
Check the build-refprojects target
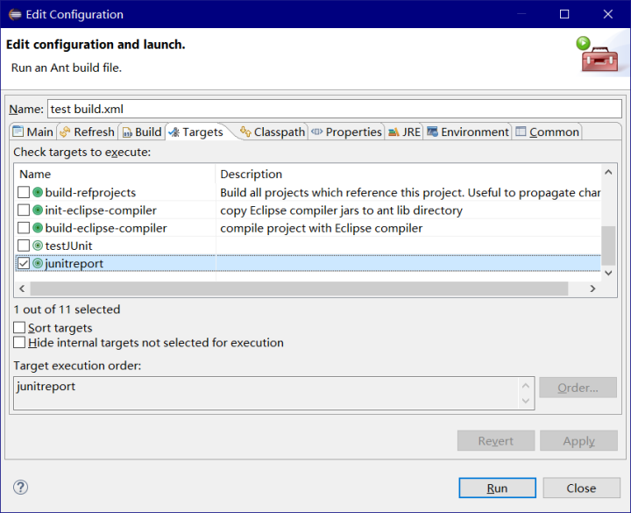tap(24, 192)
